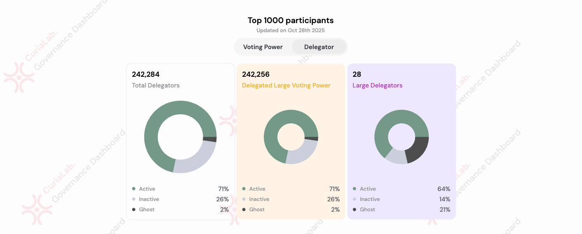Click the Ghost legend dot under Total Delegators
Image resolution: width=582 pixels, height=234 pixels.
[x=134, y=210]
